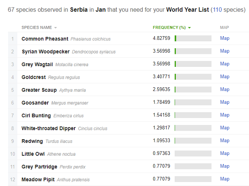Screen dimensions: 249x186
Task: Open Map for Little Owl
Action: (x=225, y=153)
